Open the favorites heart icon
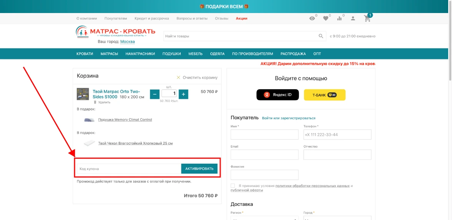Image resolution: width=452 pixels, height=220 pixels. click(326, 18)
